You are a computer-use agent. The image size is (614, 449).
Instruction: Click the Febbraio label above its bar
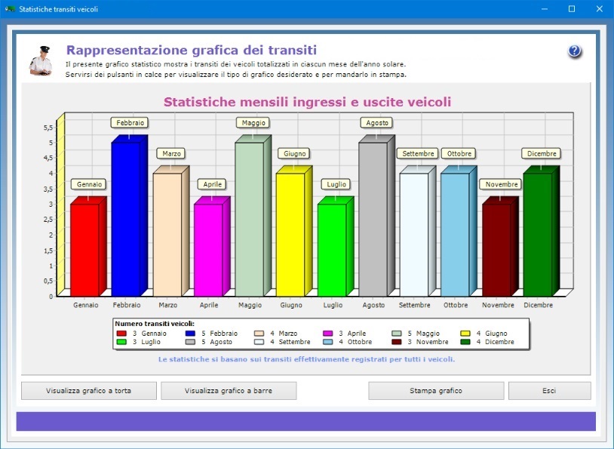[130, 123]
